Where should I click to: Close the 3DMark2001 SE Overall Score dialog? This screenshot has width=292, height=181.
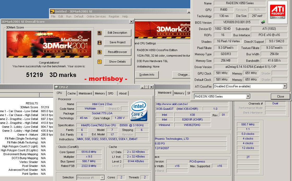pos(131,22)
